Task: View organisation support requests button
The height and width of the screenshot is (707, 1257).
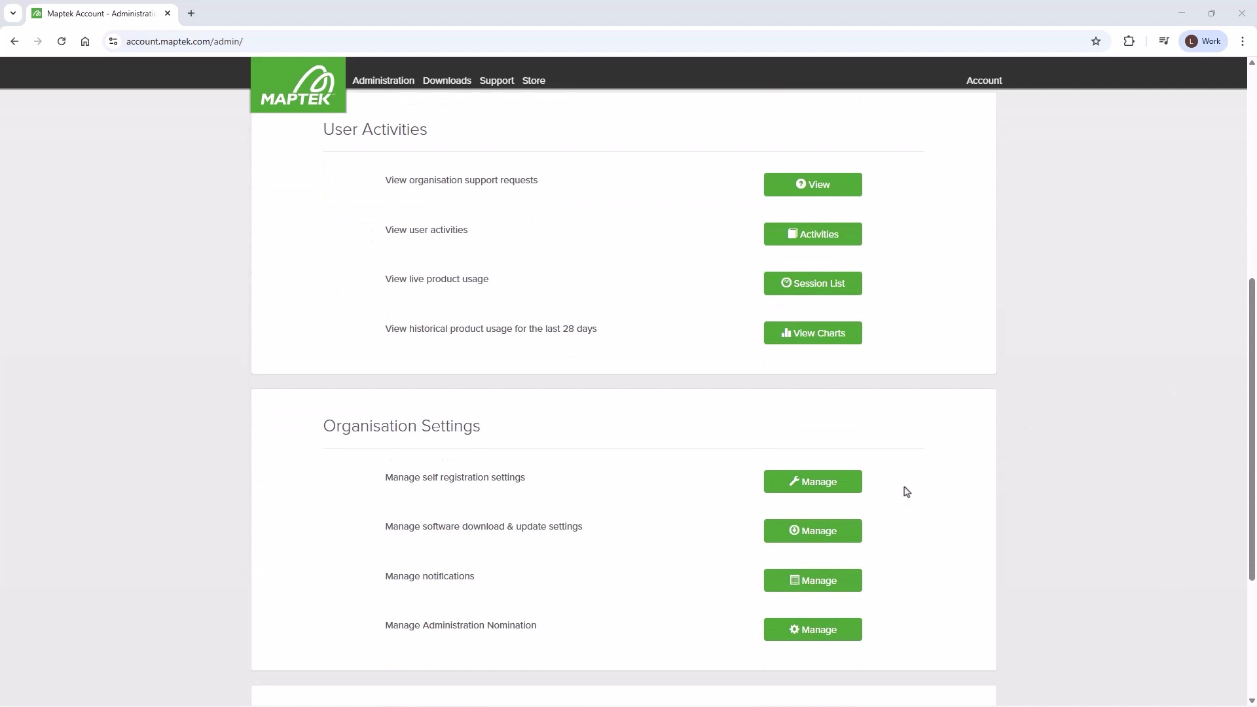Action: (x=812, y=185)
